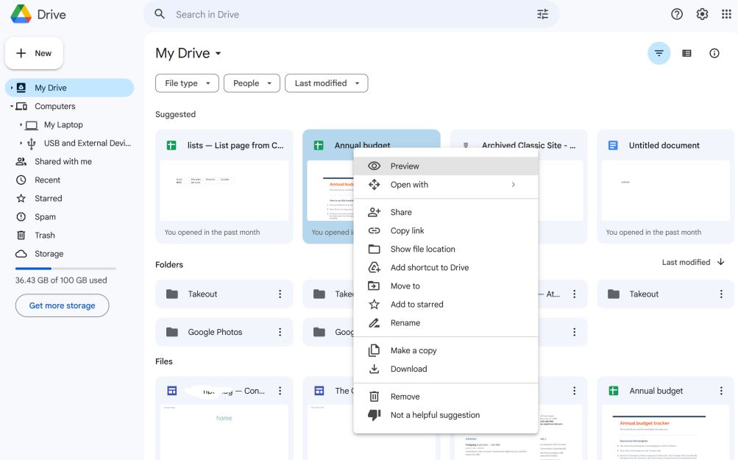Open the People filter dropdown

pyautogui.click(x=252, y=83)
